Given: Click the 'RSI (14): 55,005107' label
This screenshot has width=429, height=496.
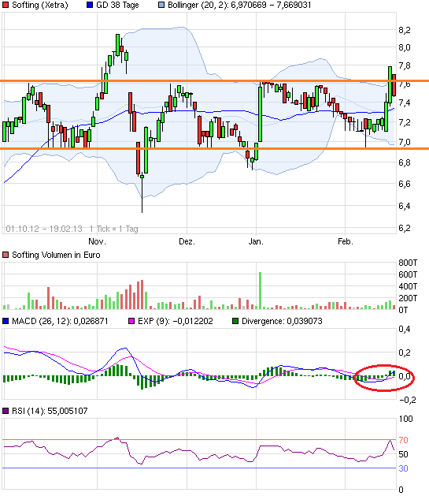Looking at the screenshot, I should [x=50, y=411].
